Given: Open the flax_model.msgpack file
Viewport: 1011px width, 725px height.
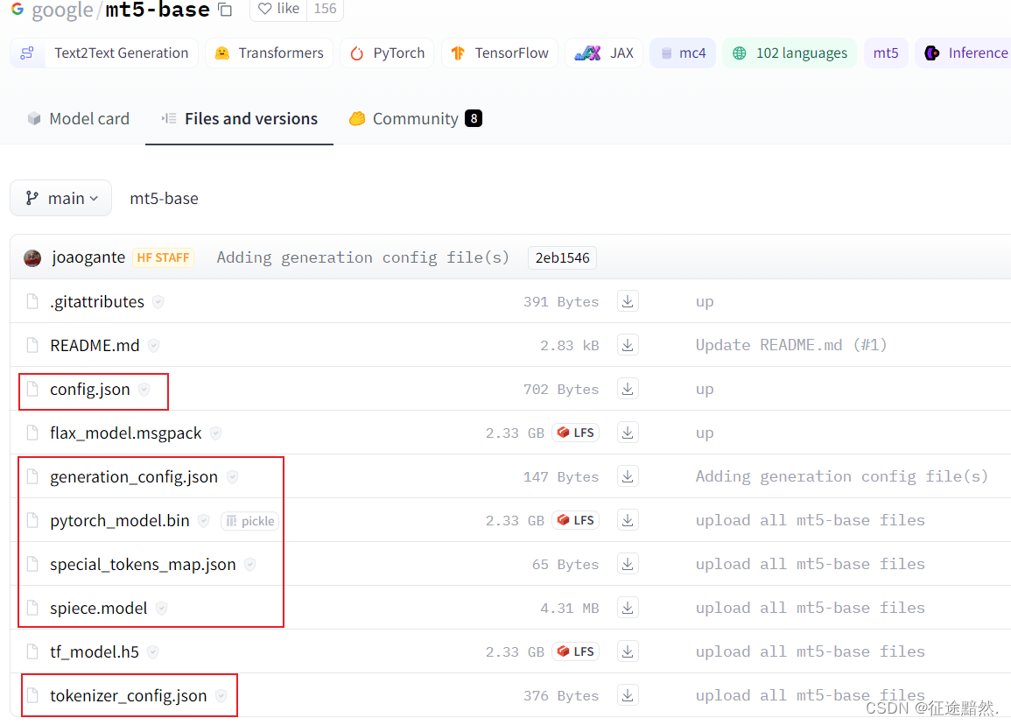Looking at the screenshot, I should (x=126, y=433).
